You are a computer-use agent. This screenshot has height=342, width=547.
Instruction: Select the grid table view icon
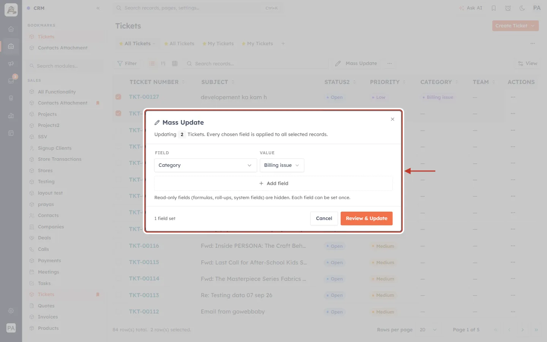(175, 63)
